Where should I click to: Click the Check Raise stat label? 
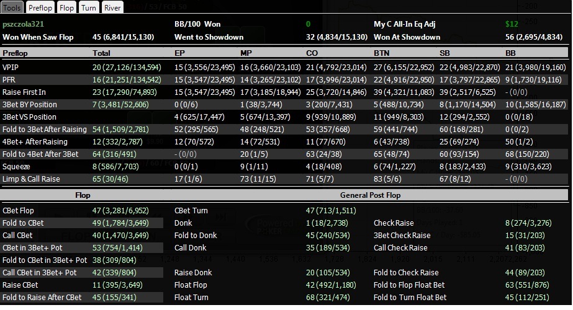pyautogui.click(x=394, y=223)
